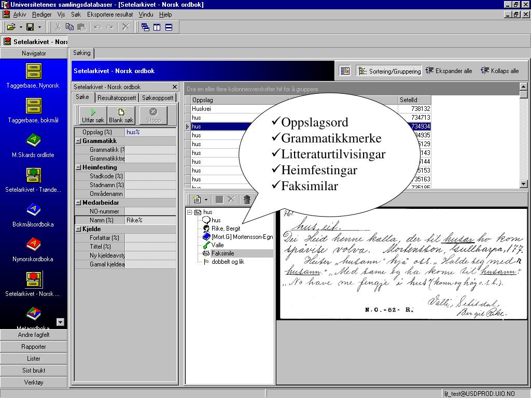Screen dimensions: 531x398
Task: Open the Rediger menu
Action: pyautogui.click(x=41, y=15)
